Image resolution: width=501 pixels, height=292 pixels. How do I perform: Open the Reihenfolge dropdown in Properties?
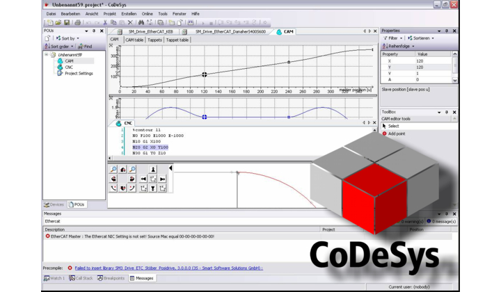coord(399,47)
